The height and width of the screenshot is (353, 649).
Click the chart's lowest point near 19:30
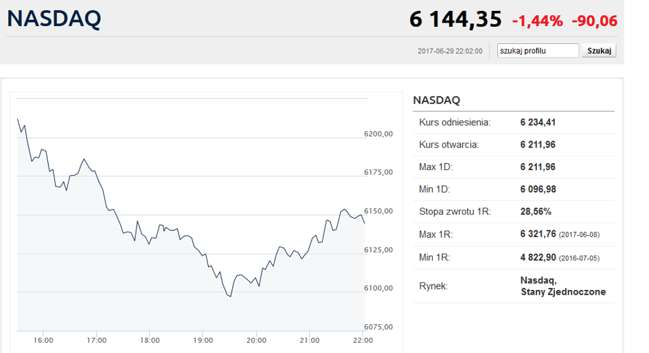(x=229, y=296)
